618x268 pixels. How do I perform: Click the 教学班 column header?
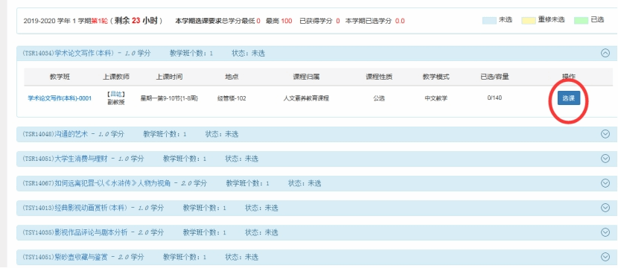pos(60,77)
